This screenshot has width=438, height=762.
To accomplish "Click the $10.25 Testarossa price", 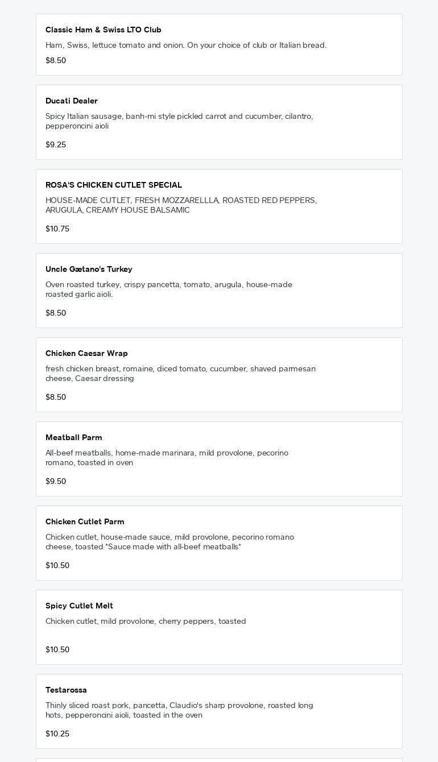I will click(x=57, y=734).
